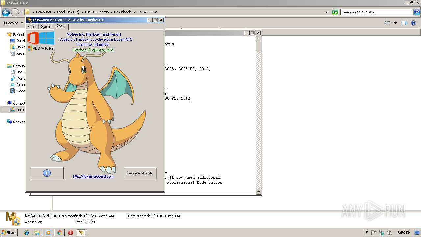Image resolution: width=421 pixels, height=237 pixels.
Task: Navigate to Users in the breadcrumb
Action: coord(89,12)
